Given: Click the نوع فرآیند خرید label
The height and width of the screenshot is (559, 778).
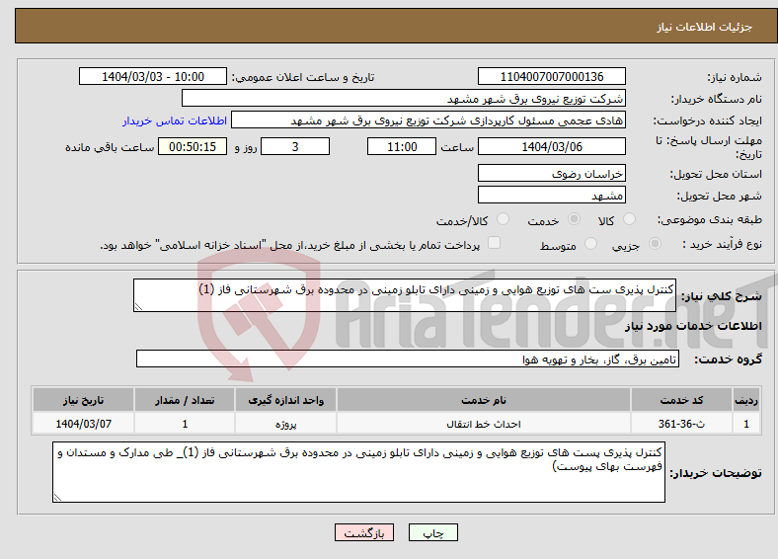Looking at the screenshot, I should (x=722, y=244).
